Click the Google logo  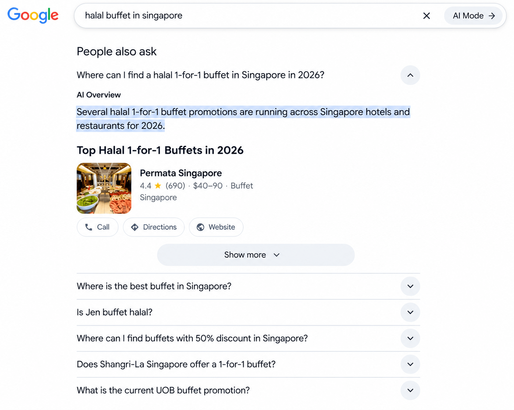pyautogui.click(x=33, y=15)
